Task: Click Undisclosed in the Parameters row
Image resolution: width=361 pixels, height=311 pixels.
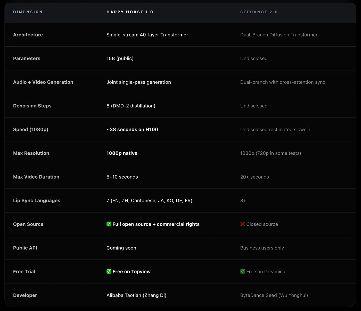Action: click(254, 58)
